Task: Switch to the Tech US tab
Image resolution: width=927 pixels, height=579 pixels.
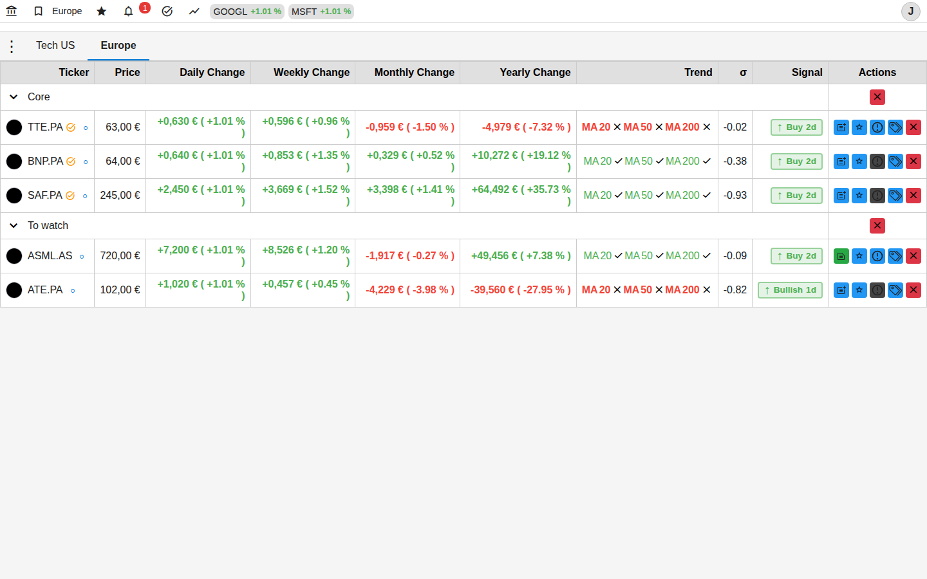Action: coord(55,46)
